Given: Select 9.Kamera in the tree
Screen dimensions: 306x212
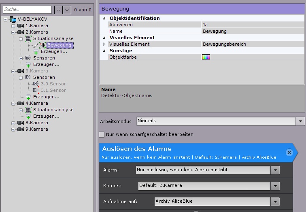Looking at the screenshot, I should [x=36, y=129].
